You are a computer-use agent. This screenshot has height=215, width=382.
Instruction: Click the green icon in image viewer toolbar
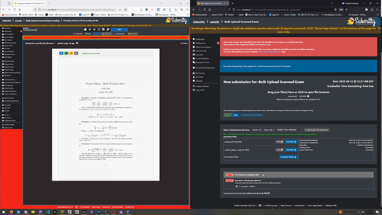[66, 53]
